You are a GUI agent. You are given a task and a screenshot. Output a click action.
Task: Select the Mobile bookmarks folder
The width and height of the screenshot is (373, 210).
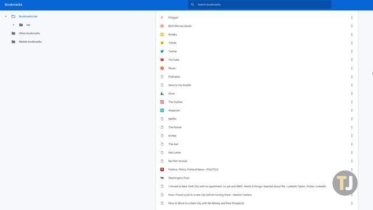coord(30,41)
